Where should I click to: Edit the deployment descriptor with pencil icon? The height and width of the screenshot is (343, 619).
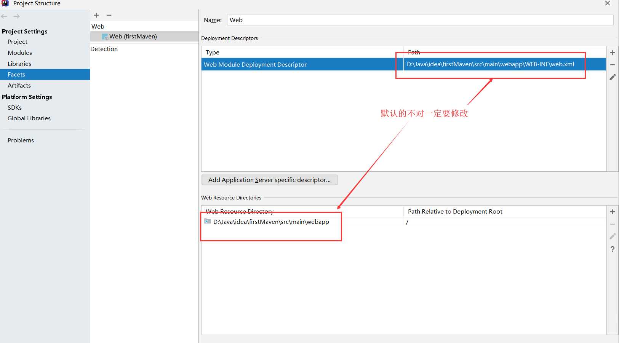pyautogui.click(x=613, y=77)
